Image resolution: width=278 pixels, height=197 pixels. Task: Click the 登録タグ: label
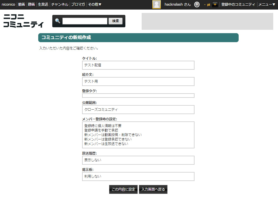tap(89, 91)
